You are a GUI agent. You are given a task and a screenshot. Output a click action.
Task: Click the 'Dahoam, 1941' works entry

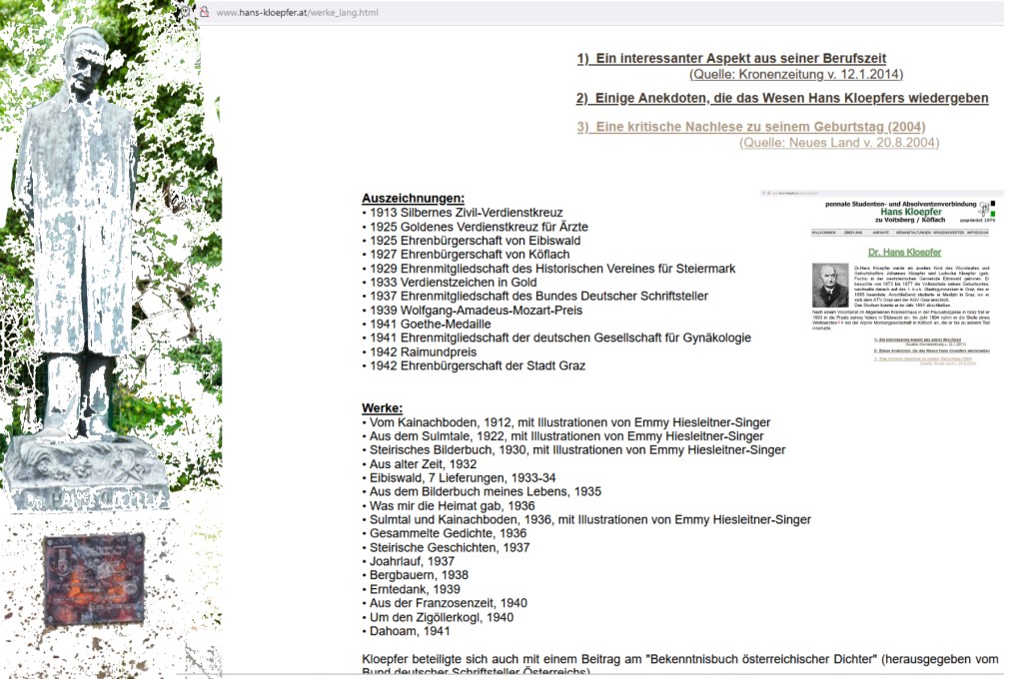410,631
